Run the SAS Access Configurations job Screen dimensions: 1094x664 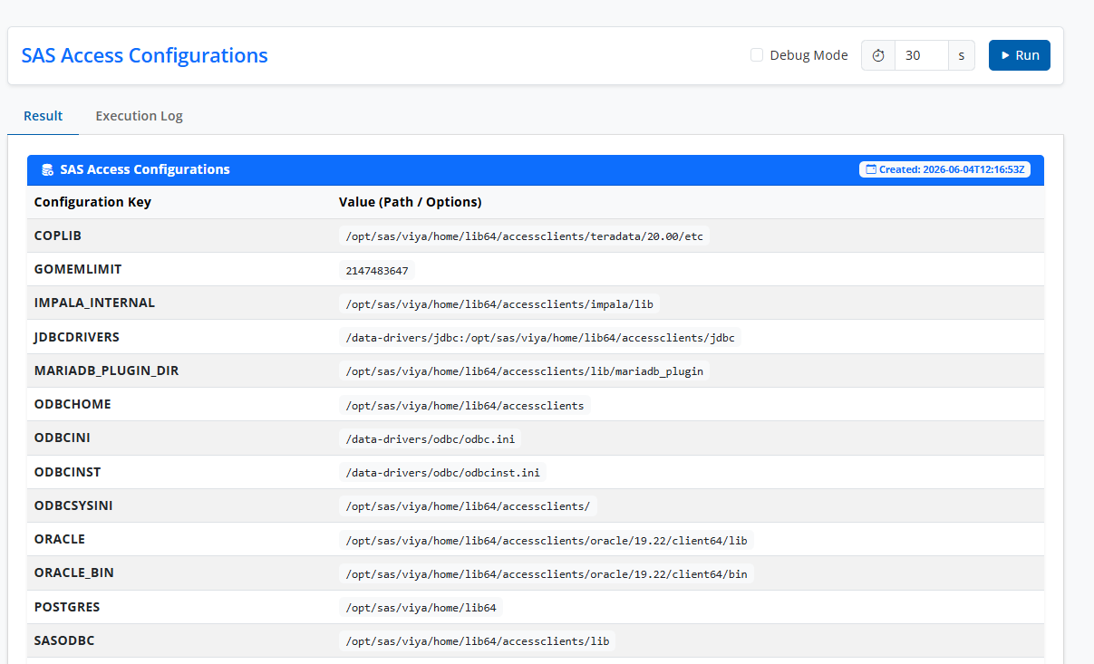tap(1020, 55)
